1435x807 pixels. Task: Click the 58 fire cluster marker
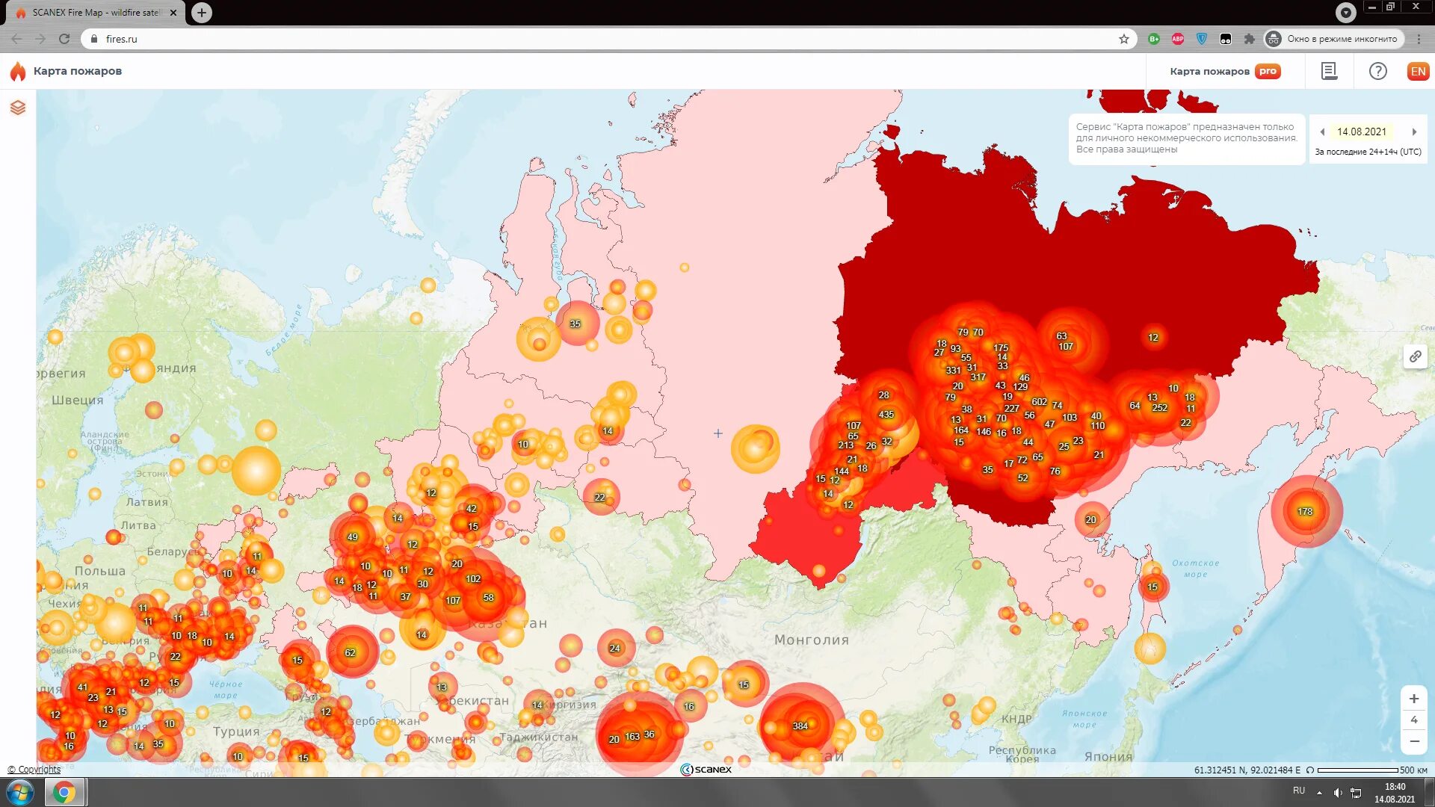point(488,598)
